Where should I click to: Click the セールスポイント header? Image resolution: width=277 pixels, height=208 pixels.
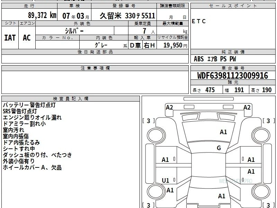point(233,6)
